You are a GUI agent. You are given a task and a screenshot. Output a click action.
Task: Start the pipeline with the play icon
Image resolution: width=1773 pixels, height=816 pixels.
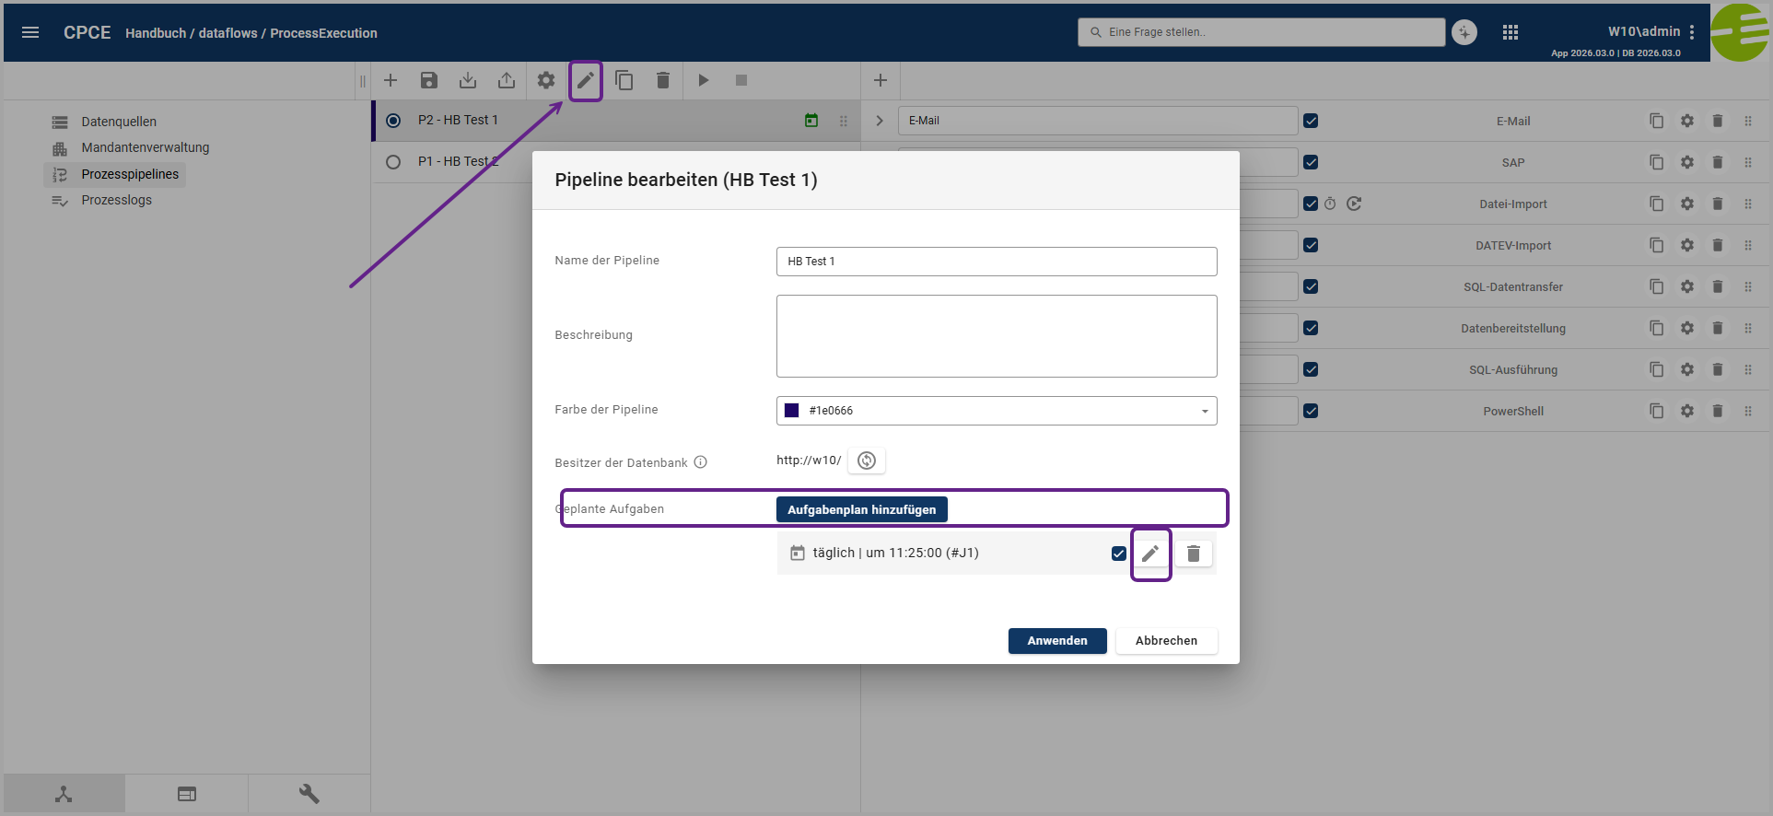pos(704,80)
